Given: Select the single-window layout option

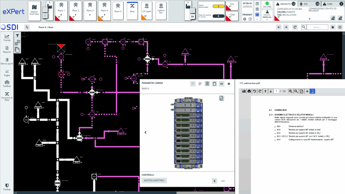Looking at the screenshot, I should click(257, 14).
